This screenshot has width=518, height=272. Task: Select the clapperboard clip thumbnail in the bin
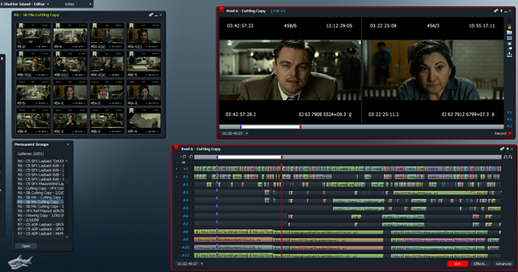(x=107, y=92)
